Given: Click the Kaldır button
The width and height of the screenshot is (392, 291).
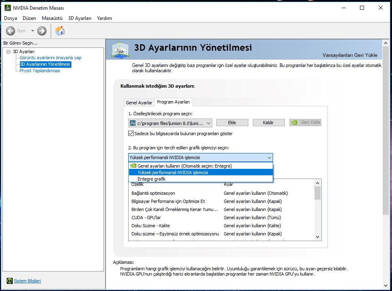Looking at the screenshot, I should 269,123.
